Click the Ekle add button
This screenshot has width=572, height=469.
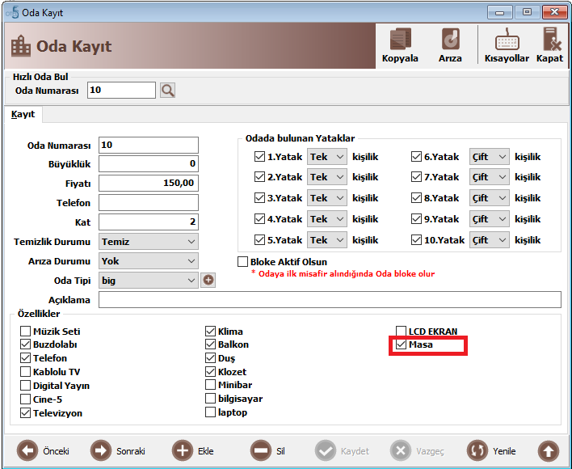[x=183, y=450]
